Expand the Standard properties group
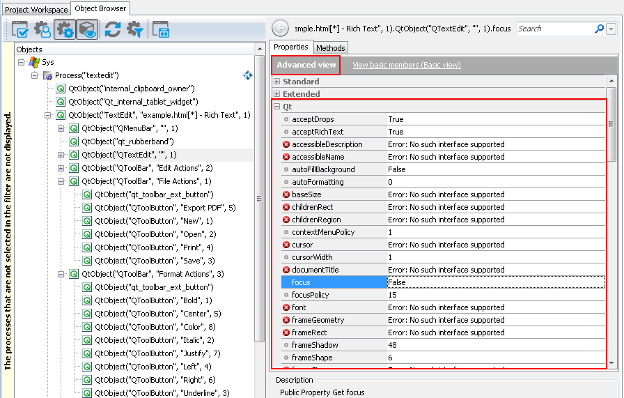Screen dimensions: 624x398 (x=276, y=82)
